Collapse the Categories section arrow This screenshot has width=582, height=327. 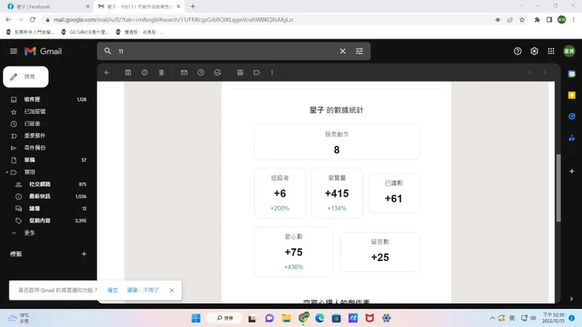pos(7,172)
